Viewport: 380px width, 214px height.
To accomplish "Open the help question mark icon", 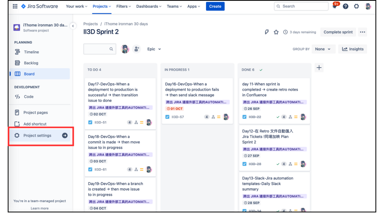I will click(345, 6).
